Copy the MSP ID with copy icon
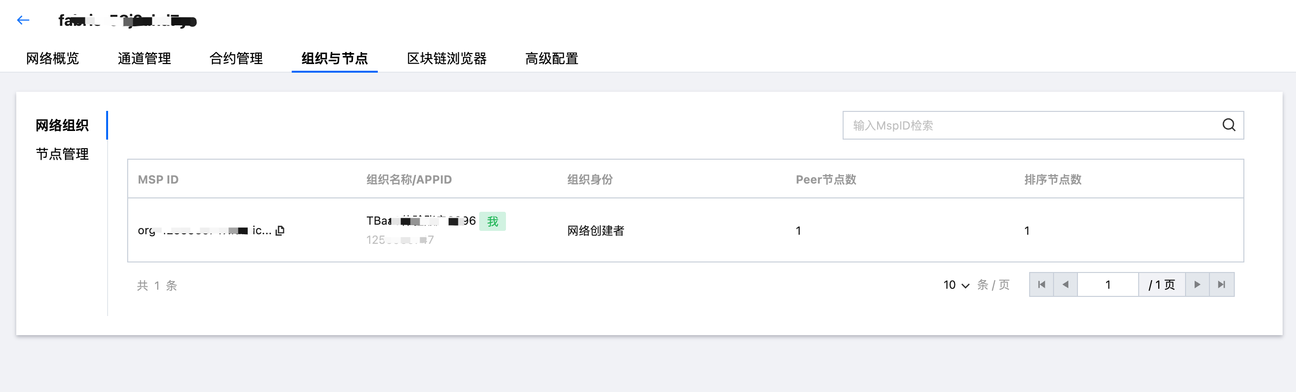Viewport: 1296px width, 392px height. 280,230
